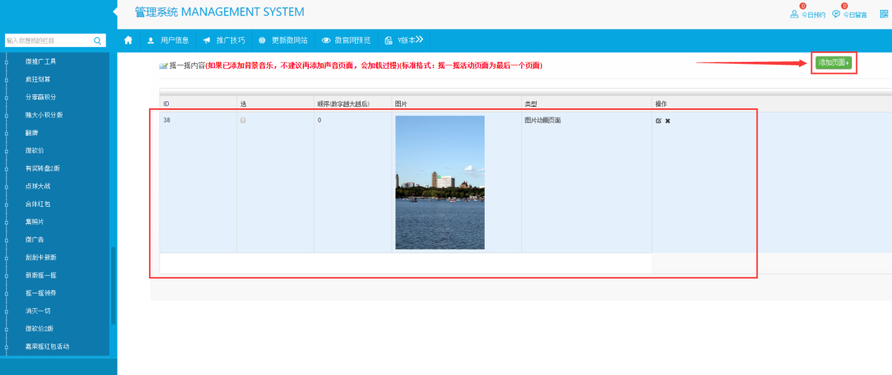The width and height of the screenshot is (892, 375).
Task: Tick the checkbox for row ID 38
Action: coord(243,121)
